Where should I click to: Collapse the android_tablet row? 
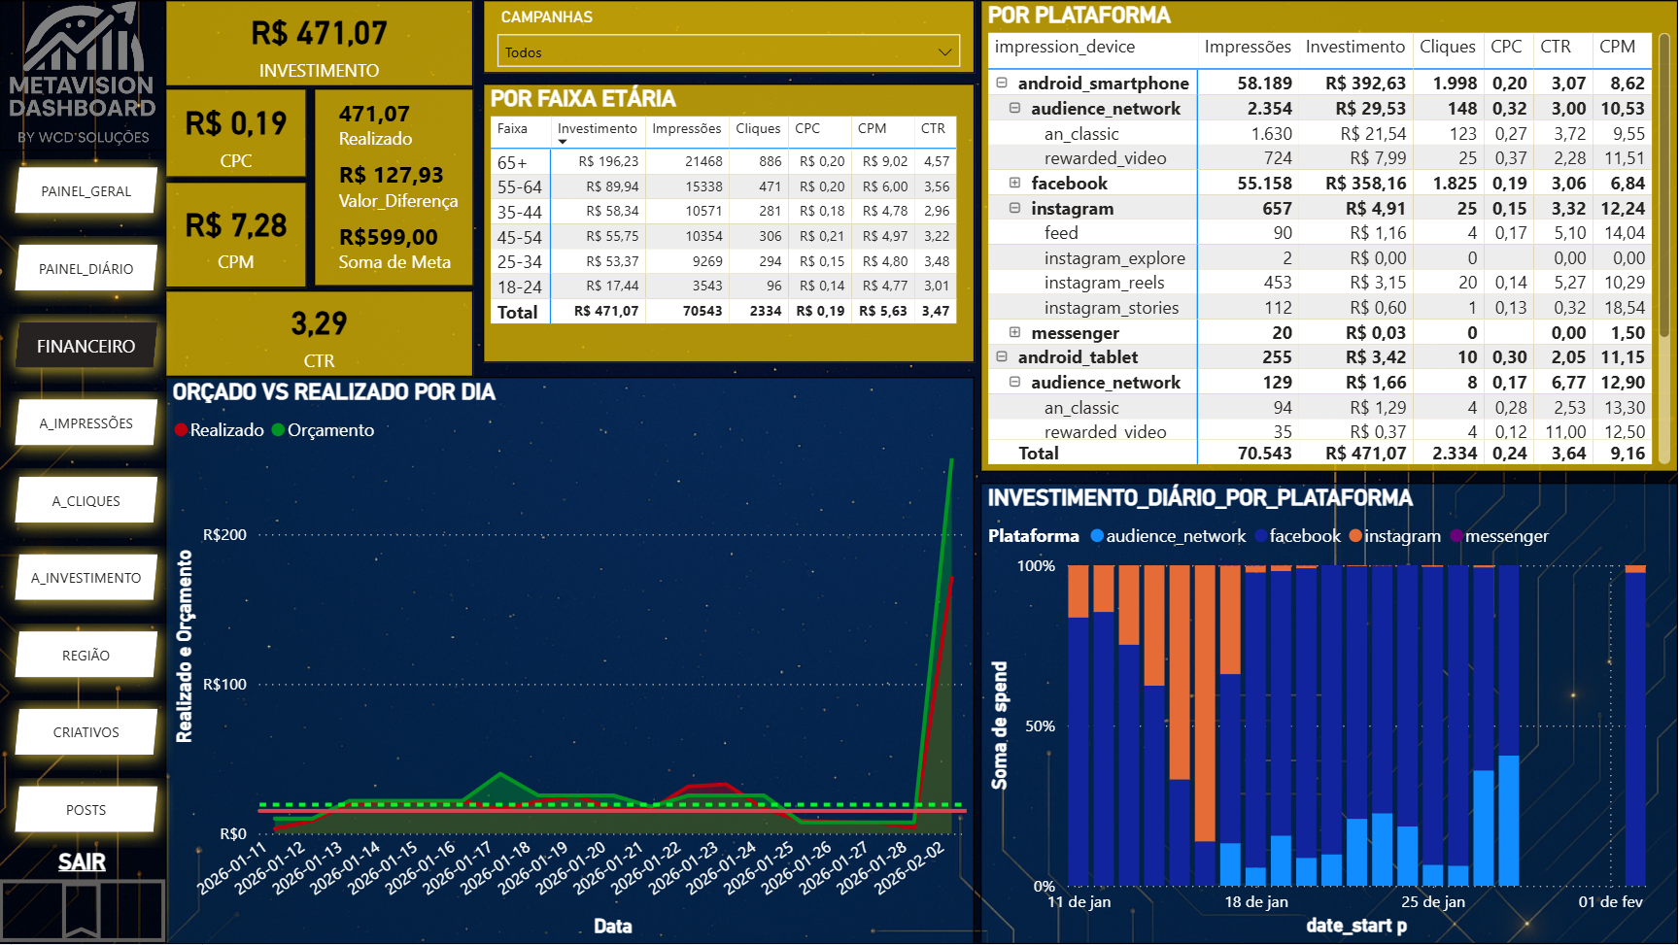pos(1002,357)
